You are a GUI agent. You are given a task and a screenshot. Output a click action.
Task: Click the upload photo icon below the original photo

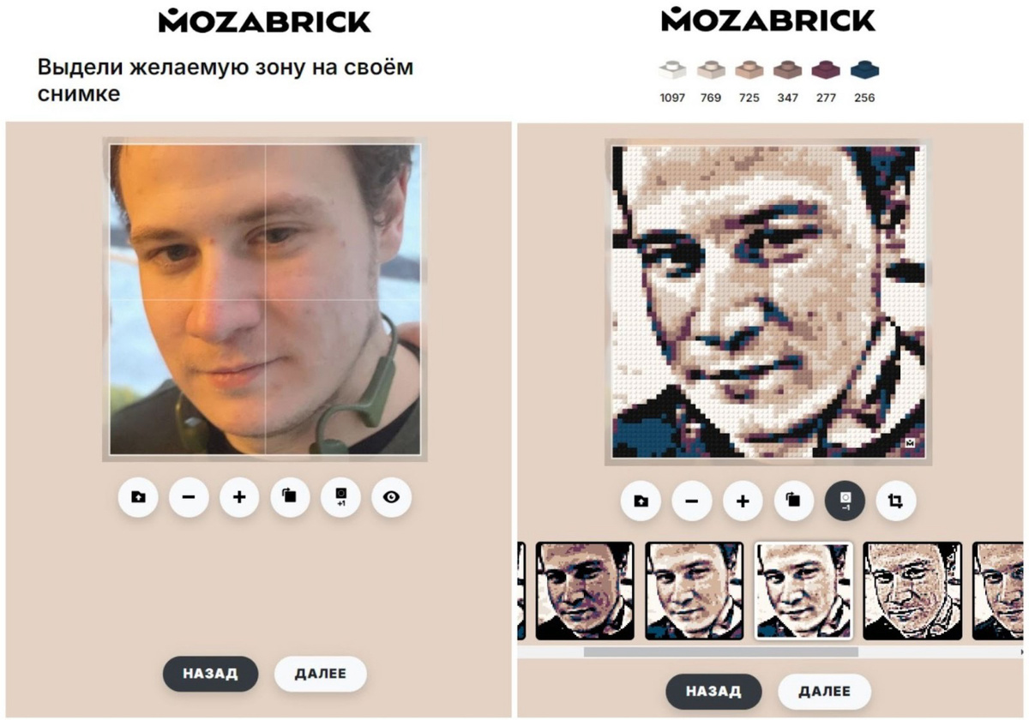138,497
